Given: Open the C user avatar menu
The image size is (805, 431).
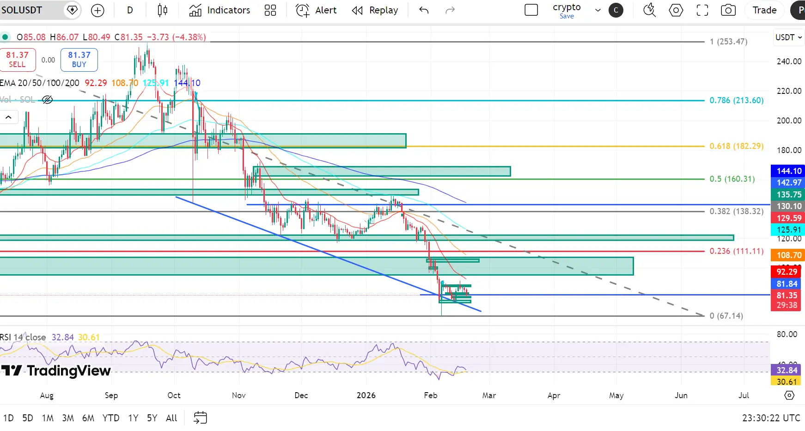Looking at the screenshot, I should point(616,10).
